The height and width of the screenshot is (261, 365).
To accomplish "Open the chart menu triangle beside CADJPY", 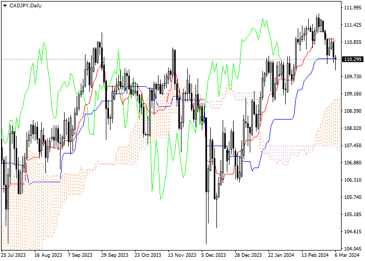I will (x=5, y=6).
